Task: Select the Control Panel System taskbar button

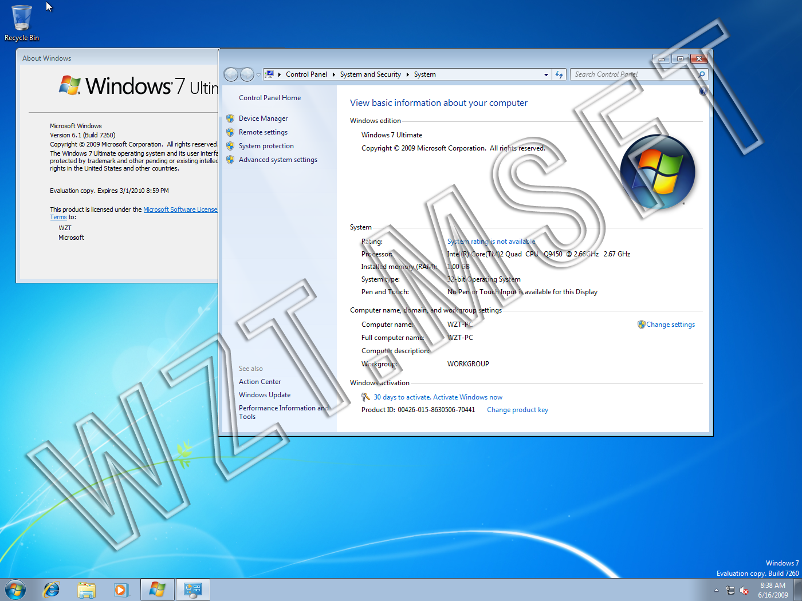Action: (193, 590)
